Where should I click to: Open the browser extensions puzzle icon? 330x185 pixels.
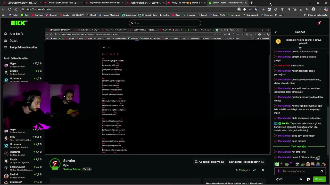click(x=276, y=9)
